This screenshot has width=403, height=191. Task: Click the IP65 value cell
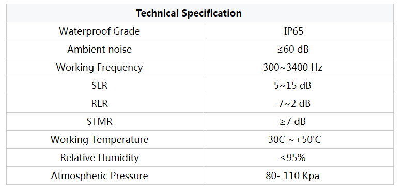coord(298,31)
